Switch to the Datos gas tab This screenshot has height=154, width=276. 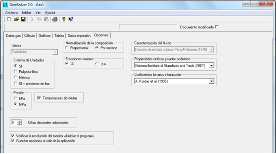click(13, 36)
